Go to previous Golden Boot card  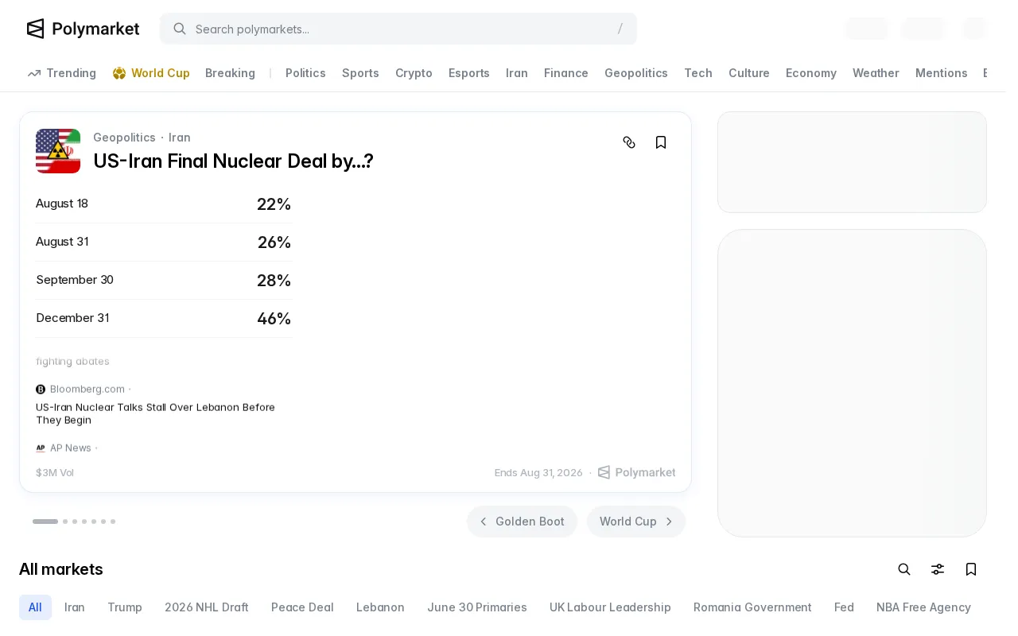coord(522,522)
